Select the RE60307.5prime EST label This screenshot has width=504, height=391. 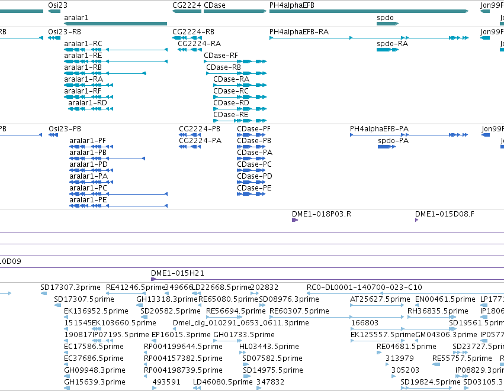point(299,311)
